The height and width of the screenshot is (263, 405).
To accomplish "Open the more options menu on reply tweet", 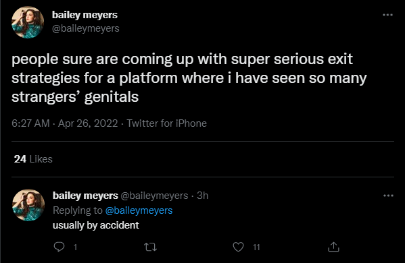I will click(388, 196).
